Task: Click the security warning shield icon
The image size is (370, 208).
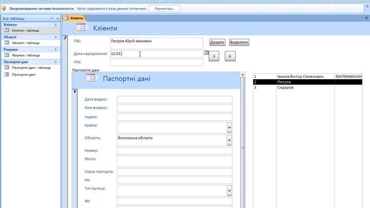Action: (4, 9)
